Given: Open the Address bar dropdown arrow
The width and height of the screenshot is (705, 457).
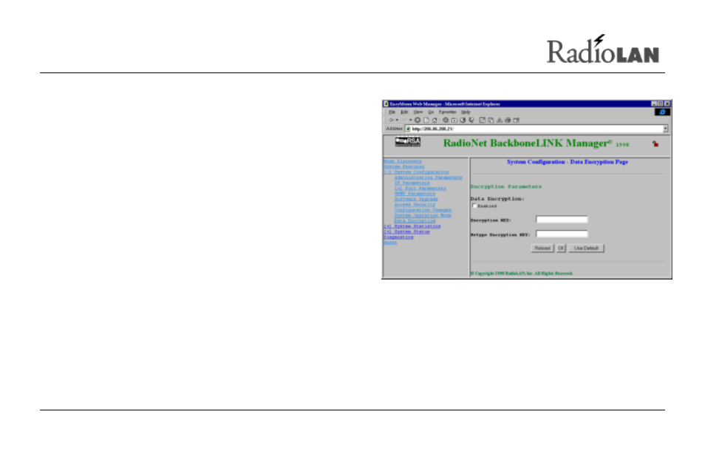Looking at the screenshot, I should click(x=665, y=129).
